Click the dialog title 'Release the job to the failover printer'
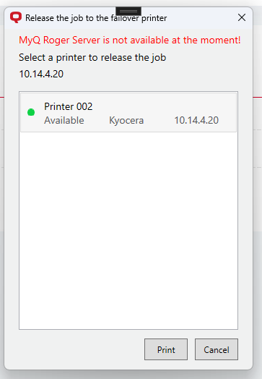This screenshot has width=262, height=379. [x=96, y=18]
